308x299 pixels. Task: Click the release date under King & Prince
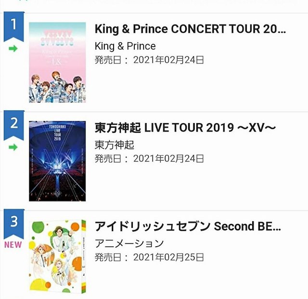pos(149,60)
